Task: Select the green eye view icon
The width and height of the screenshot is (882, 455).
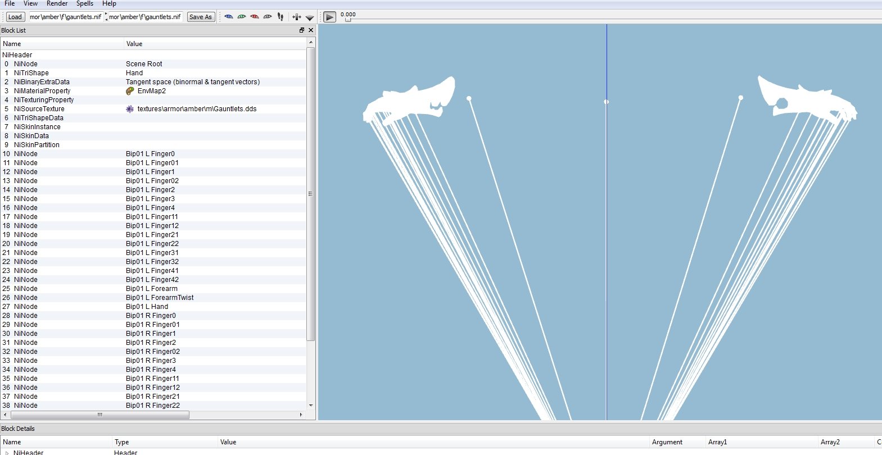Action: click(242, 17)
